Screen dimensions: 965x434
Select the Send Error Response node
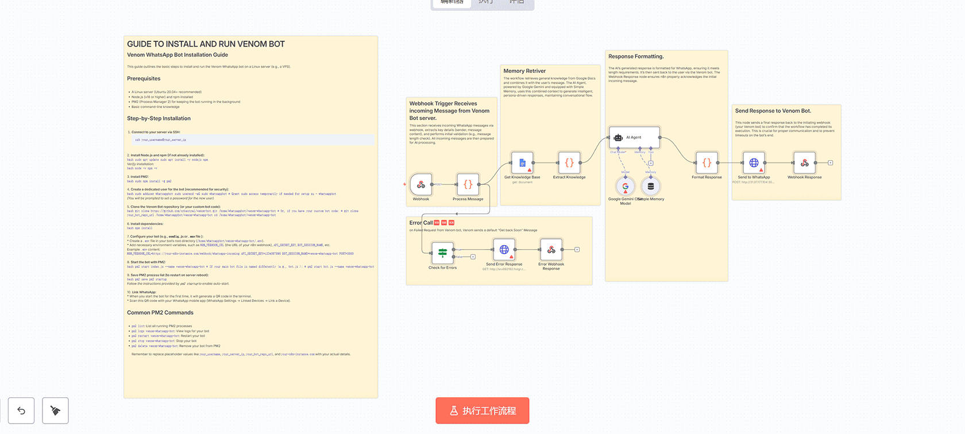[504, 250]
